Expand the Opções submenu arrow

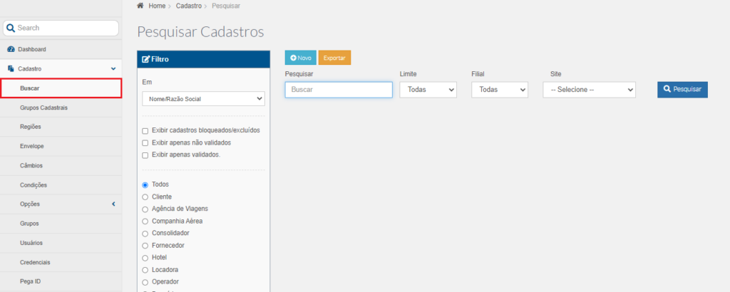[113, 204]
